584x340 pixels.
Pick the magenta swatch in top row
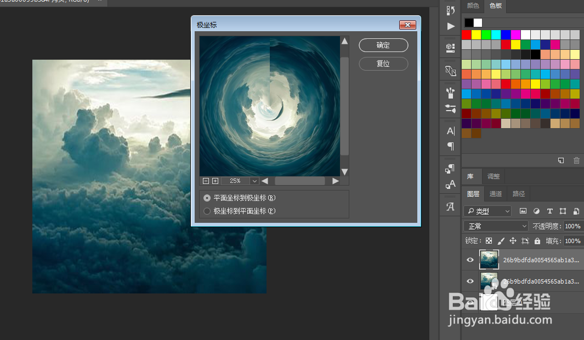click(516, 35)
